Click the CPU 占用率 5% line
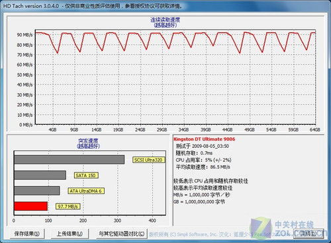This screenshot has height=243, width=331. [203, 160]
